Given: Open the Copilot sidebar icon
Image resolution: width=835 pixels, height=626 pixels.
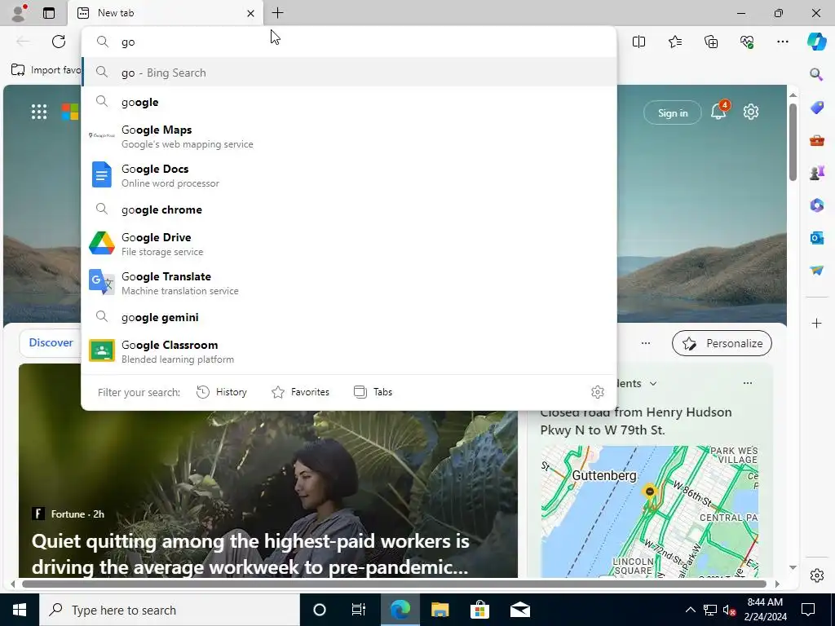Looking at the screenshot, I should (816, 42).
